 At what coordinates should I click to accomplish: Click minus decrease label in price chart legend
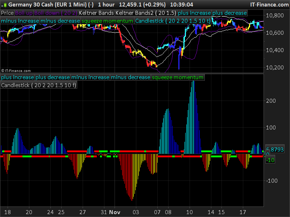click(60, 21)
